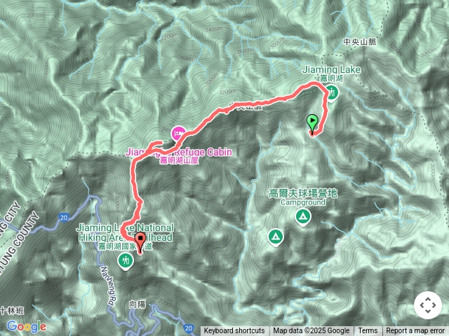Click the 向陽 place label
Viewport: 449px width, 336px height.
click(138, 304)
